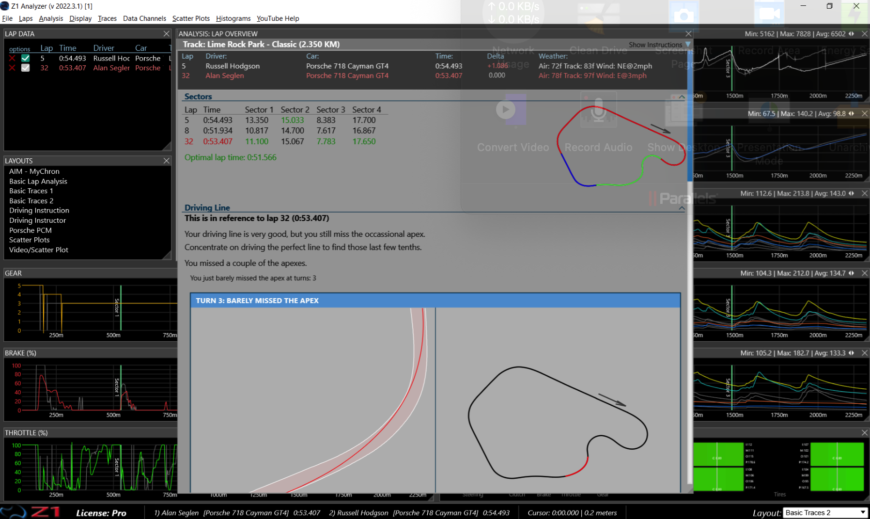Image resolution: width=870 pixels, height=519 pixels.
Task: Sort by the Lap column header
Action: pos(47,48)
